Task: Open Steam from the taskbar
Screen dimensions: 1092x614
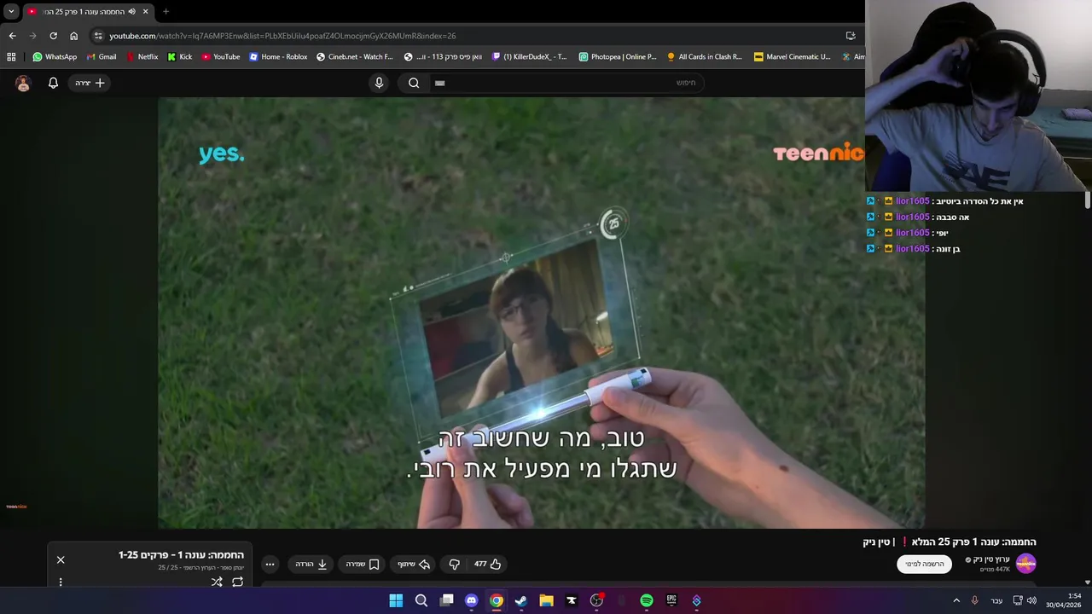Action: click(521, 600)
